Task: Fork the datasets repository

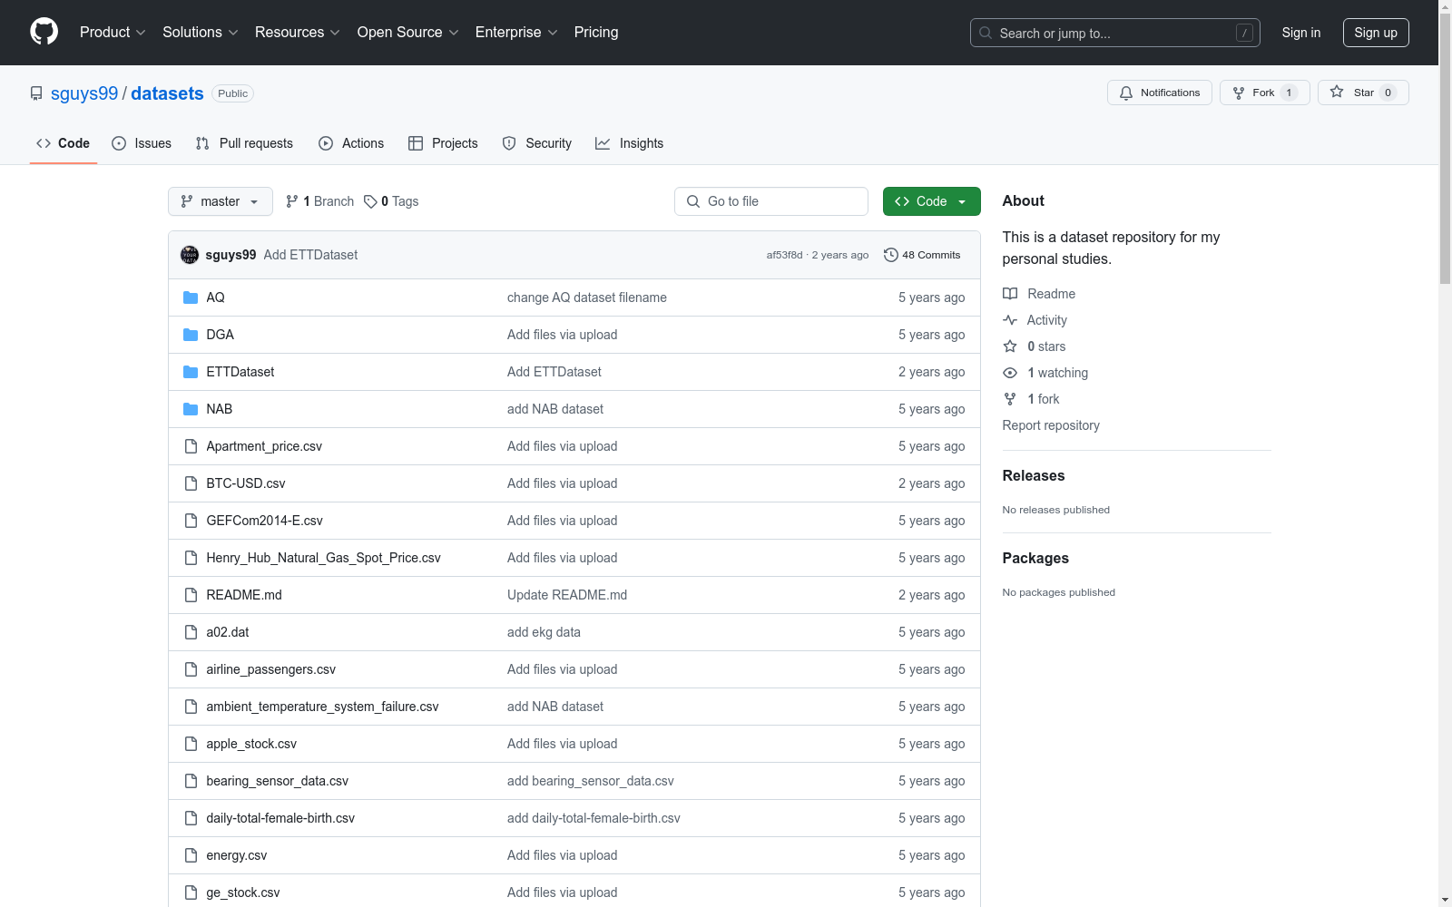Action: [x=1265, y=93]
